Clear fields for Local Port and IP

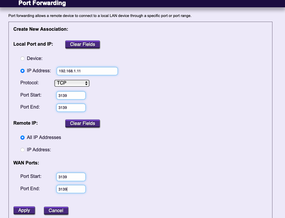click(x=82, y=44)
